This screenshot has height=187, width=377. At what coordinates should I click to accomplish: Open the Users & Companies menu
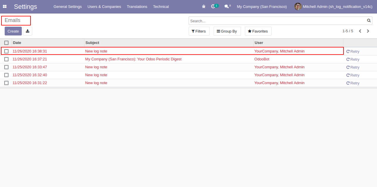click(x=104, y=6)
